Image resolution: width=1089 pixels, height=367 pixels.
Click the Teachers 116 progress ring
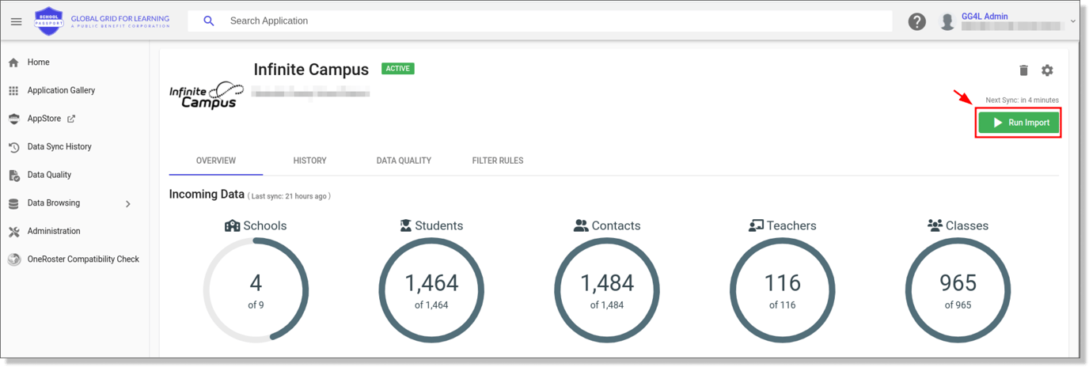(x=783, y=290)
